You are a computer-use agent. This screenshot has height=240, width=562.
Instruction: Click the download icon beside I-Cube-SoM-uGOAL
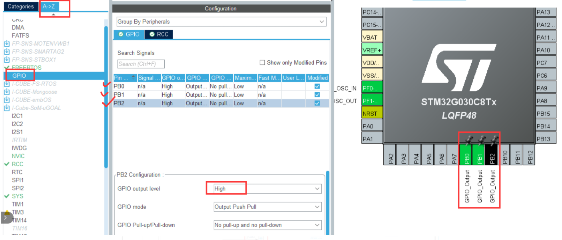pos(6,108)
